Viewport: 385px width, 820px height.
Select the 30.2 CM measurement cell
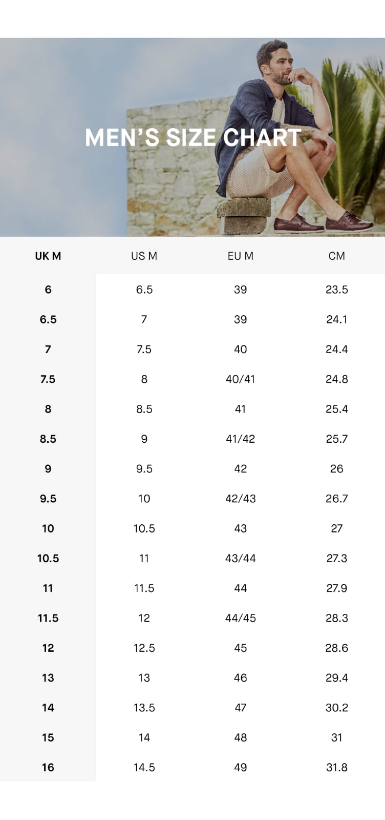pos(336,708)
